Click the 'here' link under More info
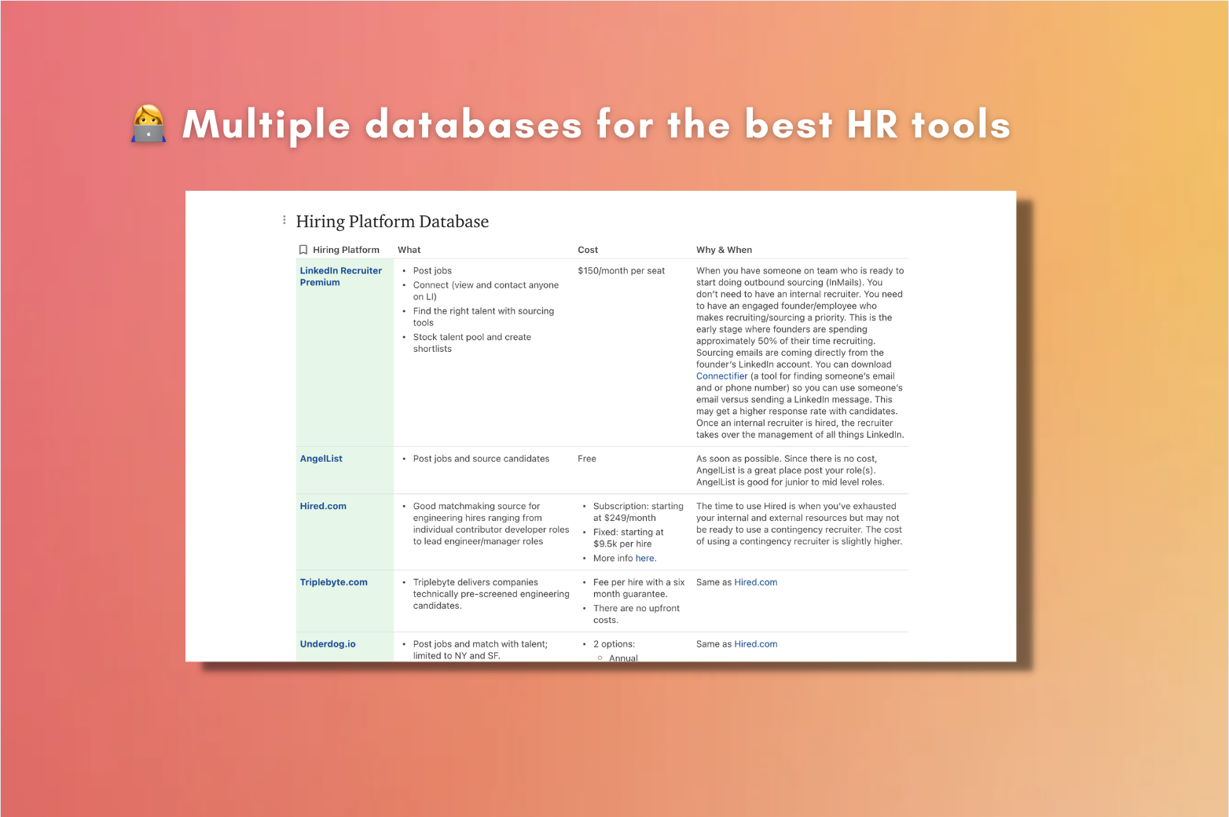The height and width of the screenshot is (817, 1229). point(644,559)
